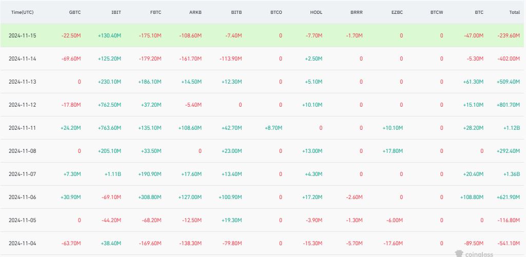This screenshot has width=526, height=257.
Task: Select the highlighted 2024-11-15 date cell
Action: coord(23,35)
